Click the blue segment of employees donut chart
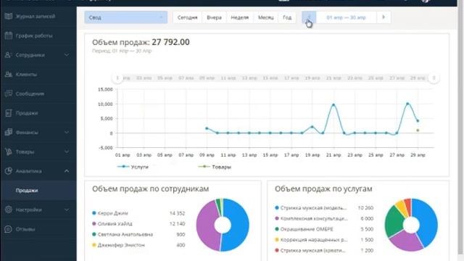 click(240, 225)
